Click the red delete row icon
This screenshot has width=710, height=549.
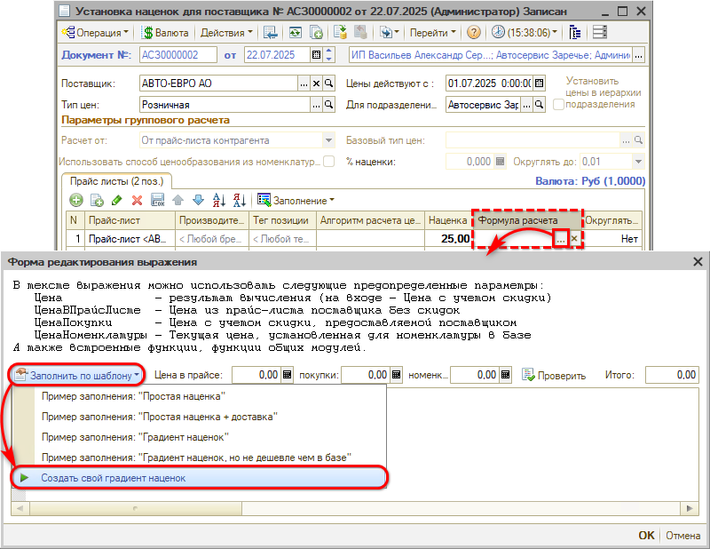tap(137, 200)
